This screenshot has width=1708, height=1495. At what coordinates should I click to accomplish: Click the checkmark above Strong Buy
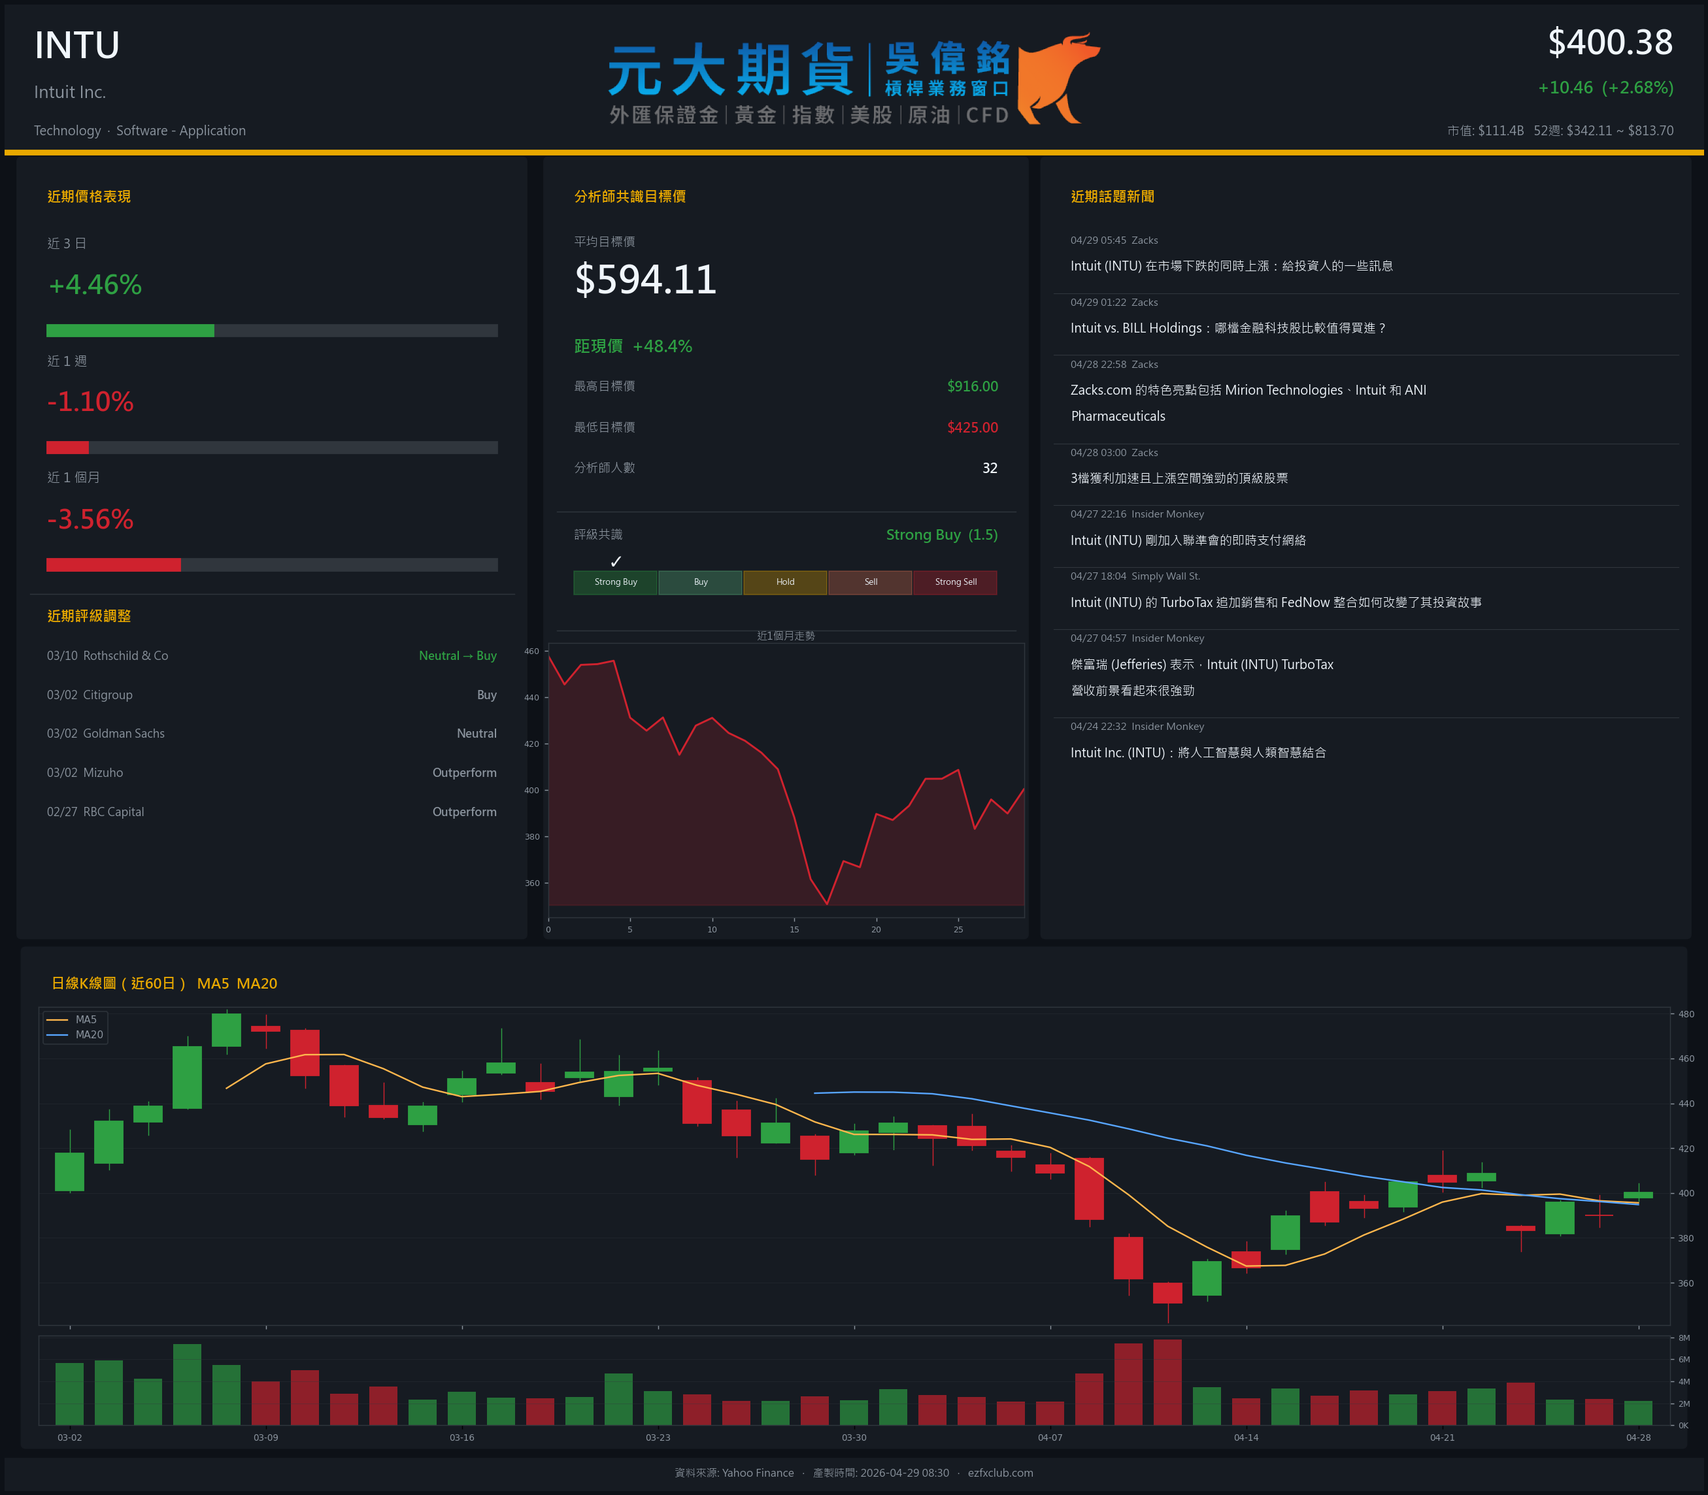tap(616, 561)
